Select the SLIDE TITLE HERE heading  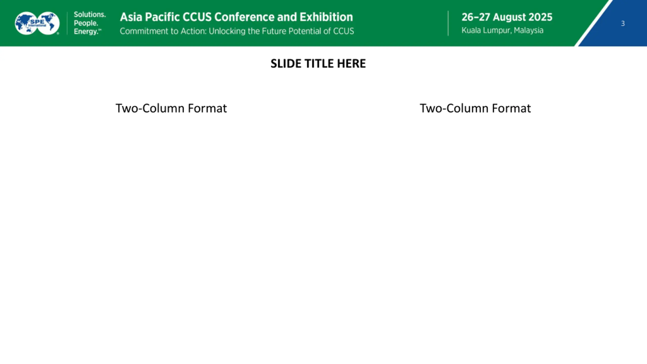pos(318,63)
